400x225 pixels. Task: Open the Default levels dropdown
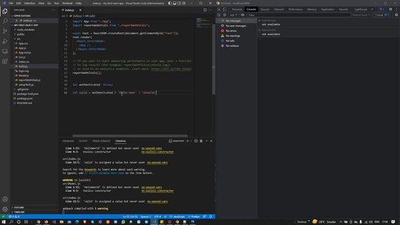point(361,15)
